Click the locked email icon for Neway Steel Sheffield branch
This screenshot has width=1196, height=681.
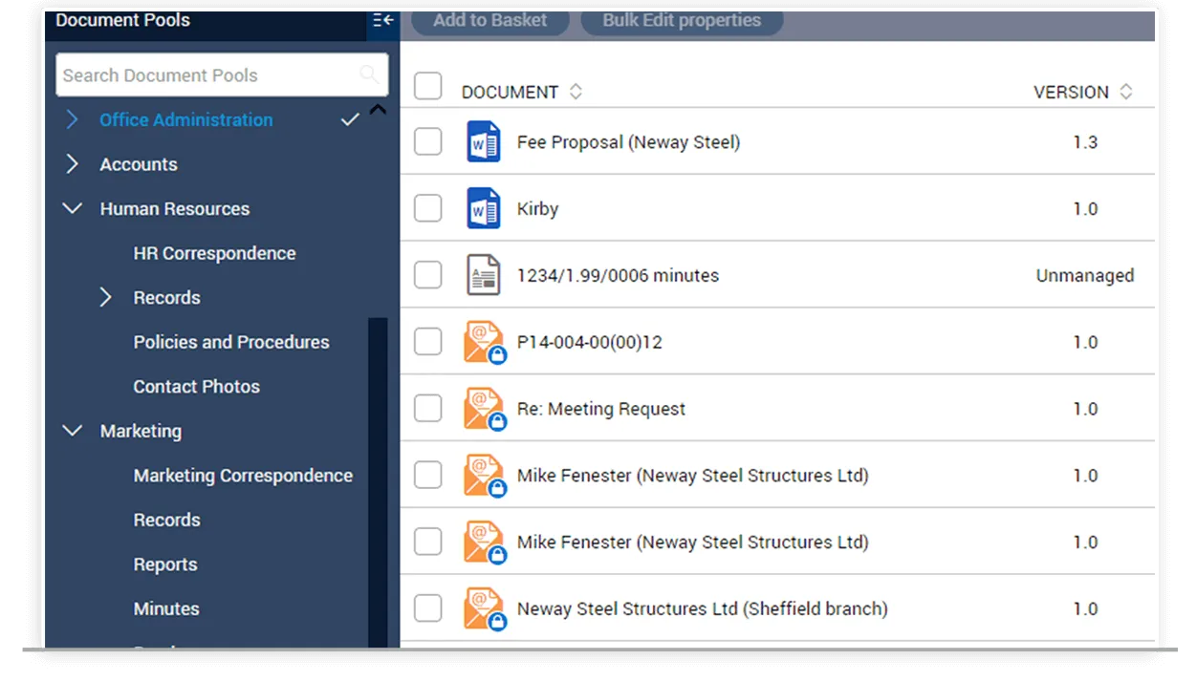click(x=485, y=609)
